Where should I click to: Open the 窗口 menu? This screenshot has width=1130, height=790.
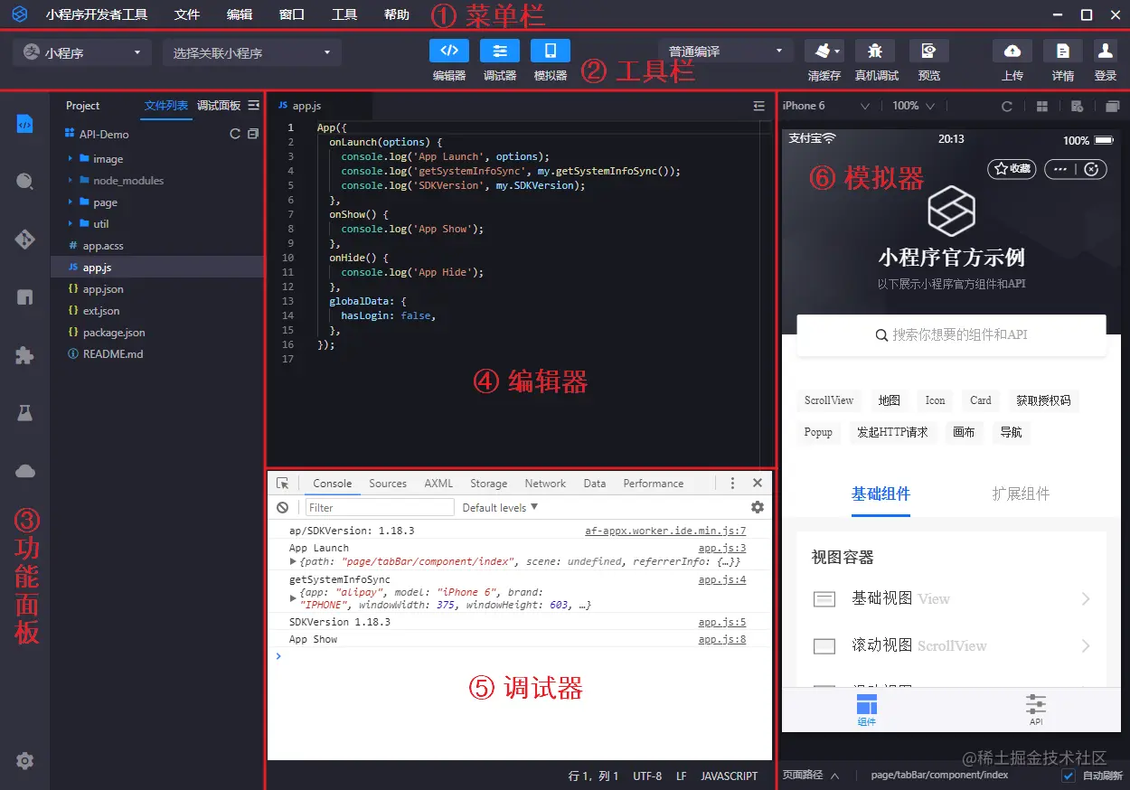(292, 14)
